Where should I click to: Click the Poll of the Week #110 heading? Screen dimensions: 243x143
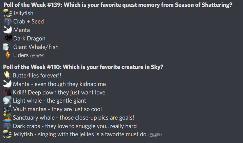point(83,67)
